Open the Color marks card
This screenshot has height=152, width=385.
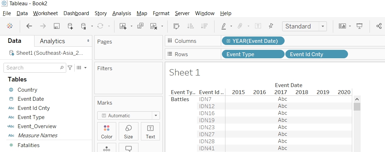(x=107, y=132)
